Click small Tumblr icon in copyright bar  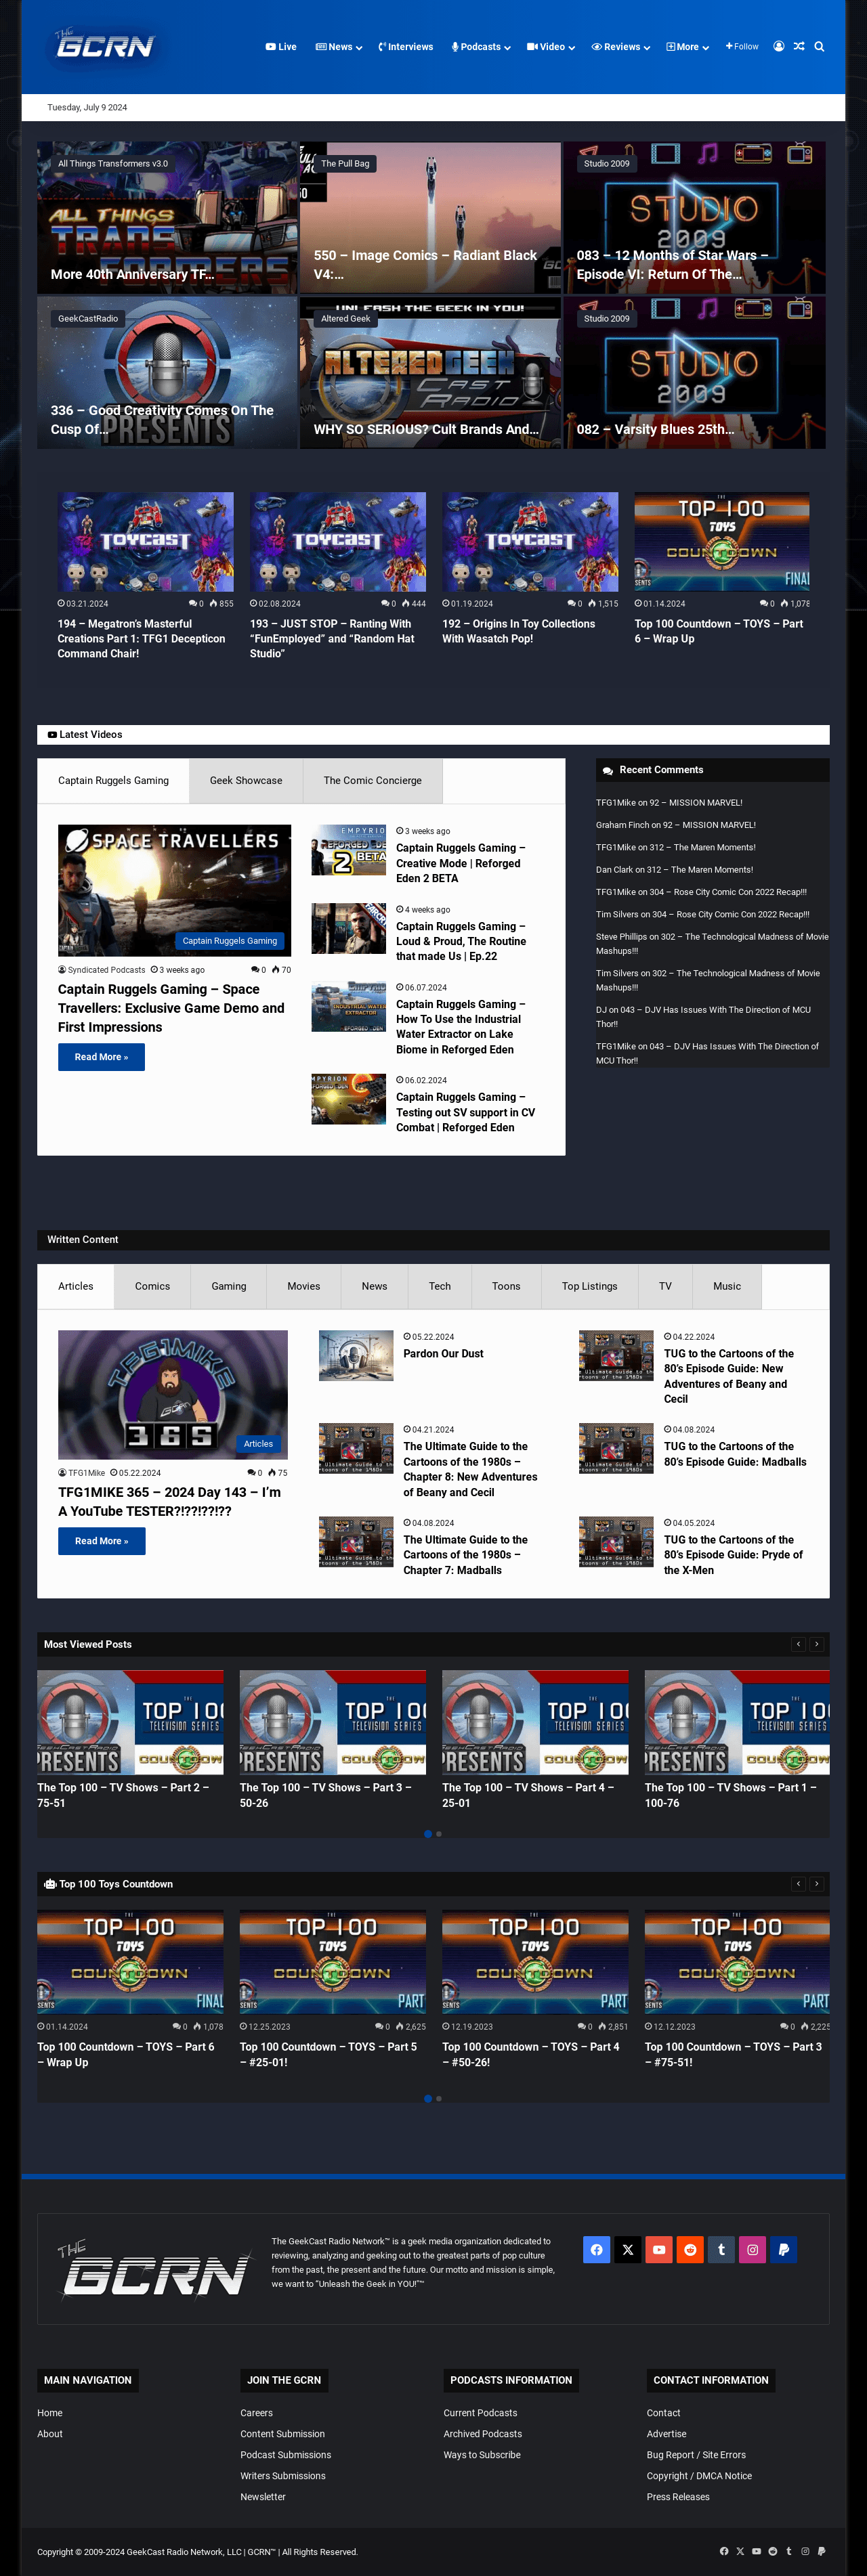789,2550
